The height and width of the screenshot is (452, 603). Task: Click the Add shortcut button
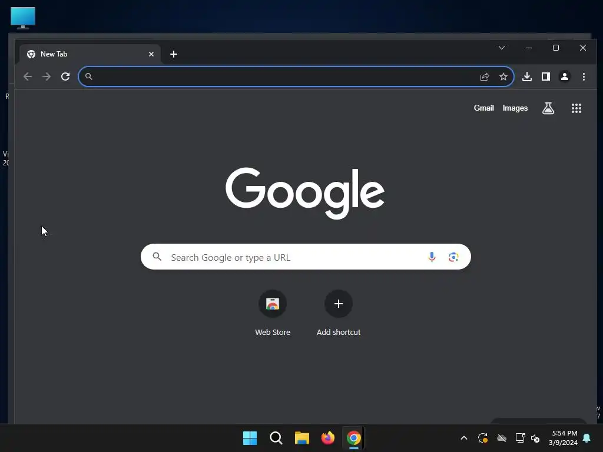339,313
